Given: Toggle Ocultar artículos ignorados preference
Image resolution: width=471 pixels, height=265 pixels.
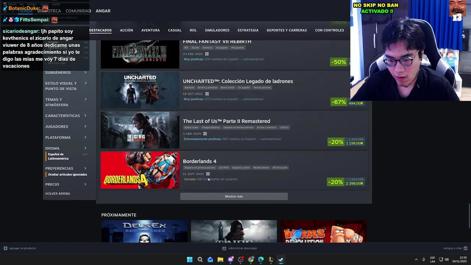Looking at the screenshot, I should click(x=67, y=174).
